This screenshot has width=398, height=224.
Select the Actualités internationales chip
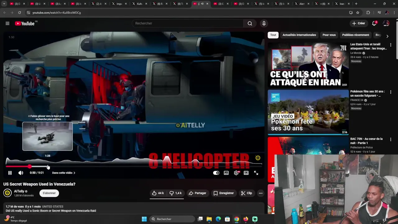coord(299,35)
